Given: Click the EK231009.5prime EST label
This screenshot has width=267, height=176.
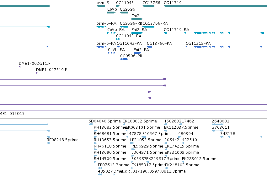Looking at the screenshot, I should pos(182,153).
